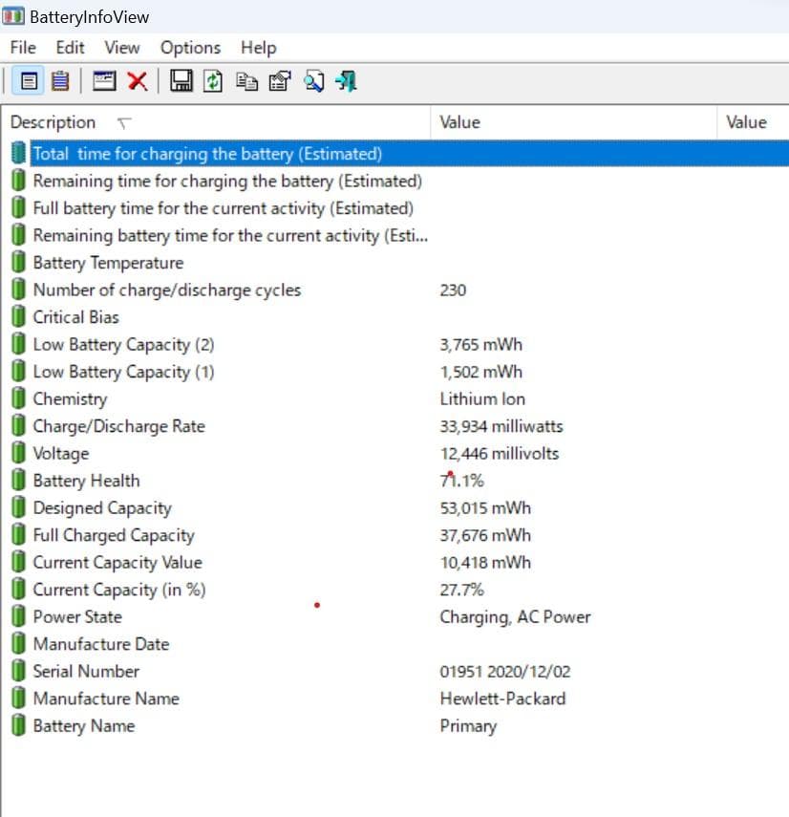The image size is (789, 817).
Task: Select the Power State row
Action: [x=77, y=617]
